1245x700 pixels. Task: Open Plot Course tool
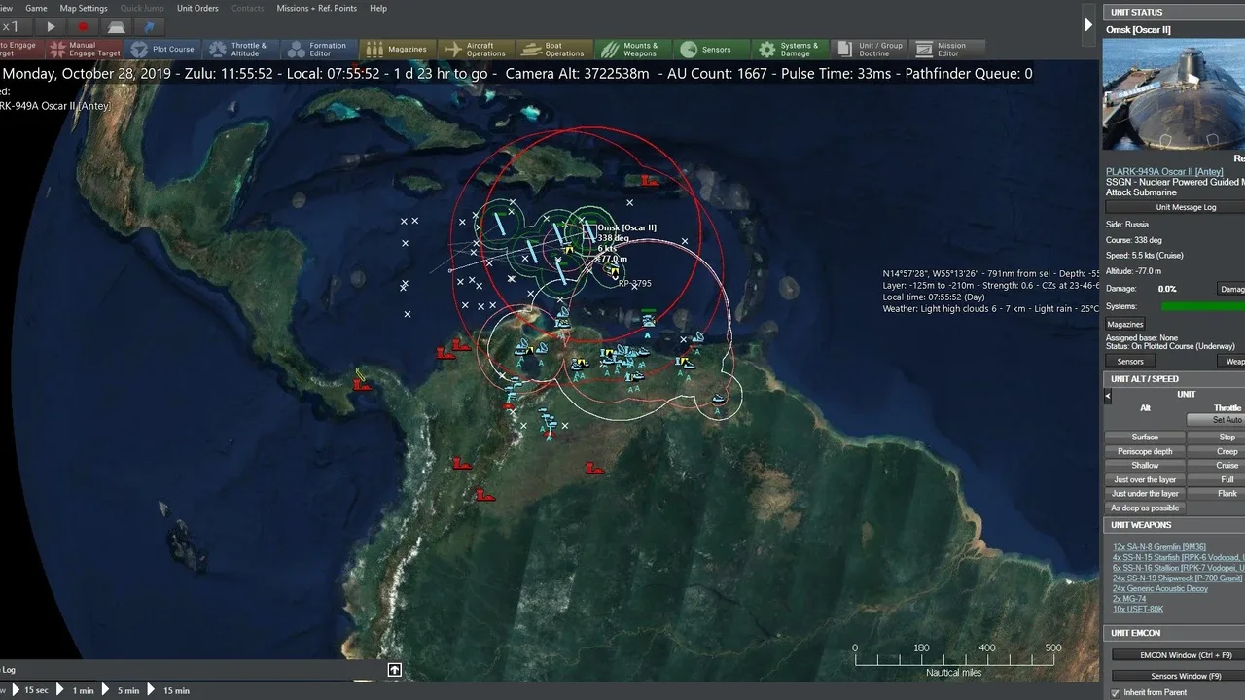163,50
